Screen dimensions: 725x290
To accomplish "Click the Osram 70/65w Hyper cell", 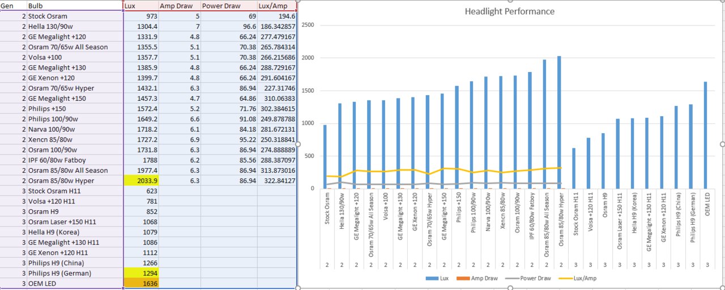I will [x=75, y=88].
